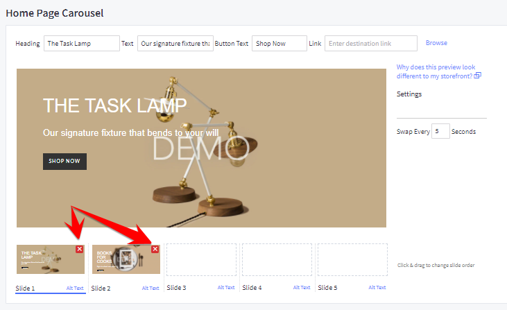507x310 pixels.
Task: Click the 'Seconds' label
Action: pos(464,132)
